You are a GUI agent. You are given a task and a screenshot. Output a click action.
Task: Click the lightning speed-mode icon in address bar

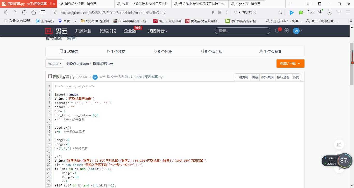[x=213, y=12]
